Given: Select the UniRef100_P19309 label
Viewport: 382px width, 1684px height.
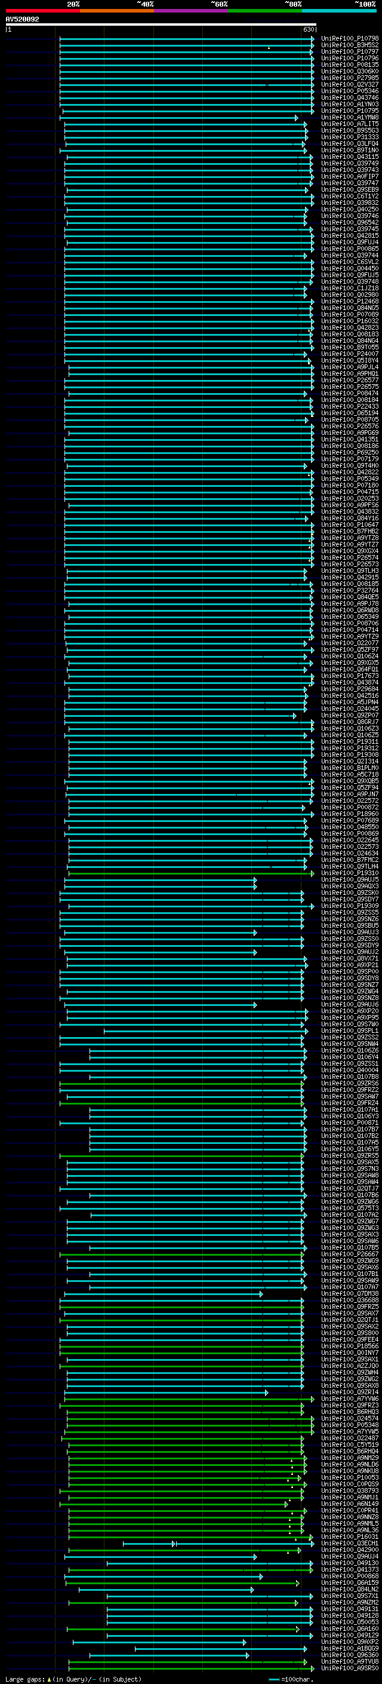Looking at the screenshot, I should coord(350,906).
